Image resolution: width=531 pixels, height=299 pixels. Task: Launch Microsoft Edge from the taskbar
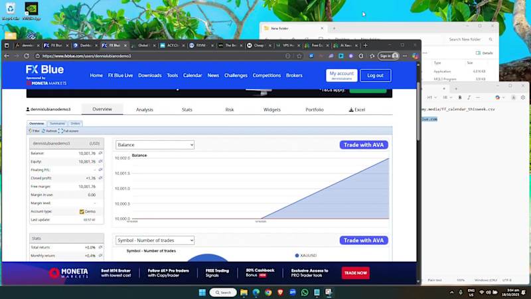tap(256, 292)
